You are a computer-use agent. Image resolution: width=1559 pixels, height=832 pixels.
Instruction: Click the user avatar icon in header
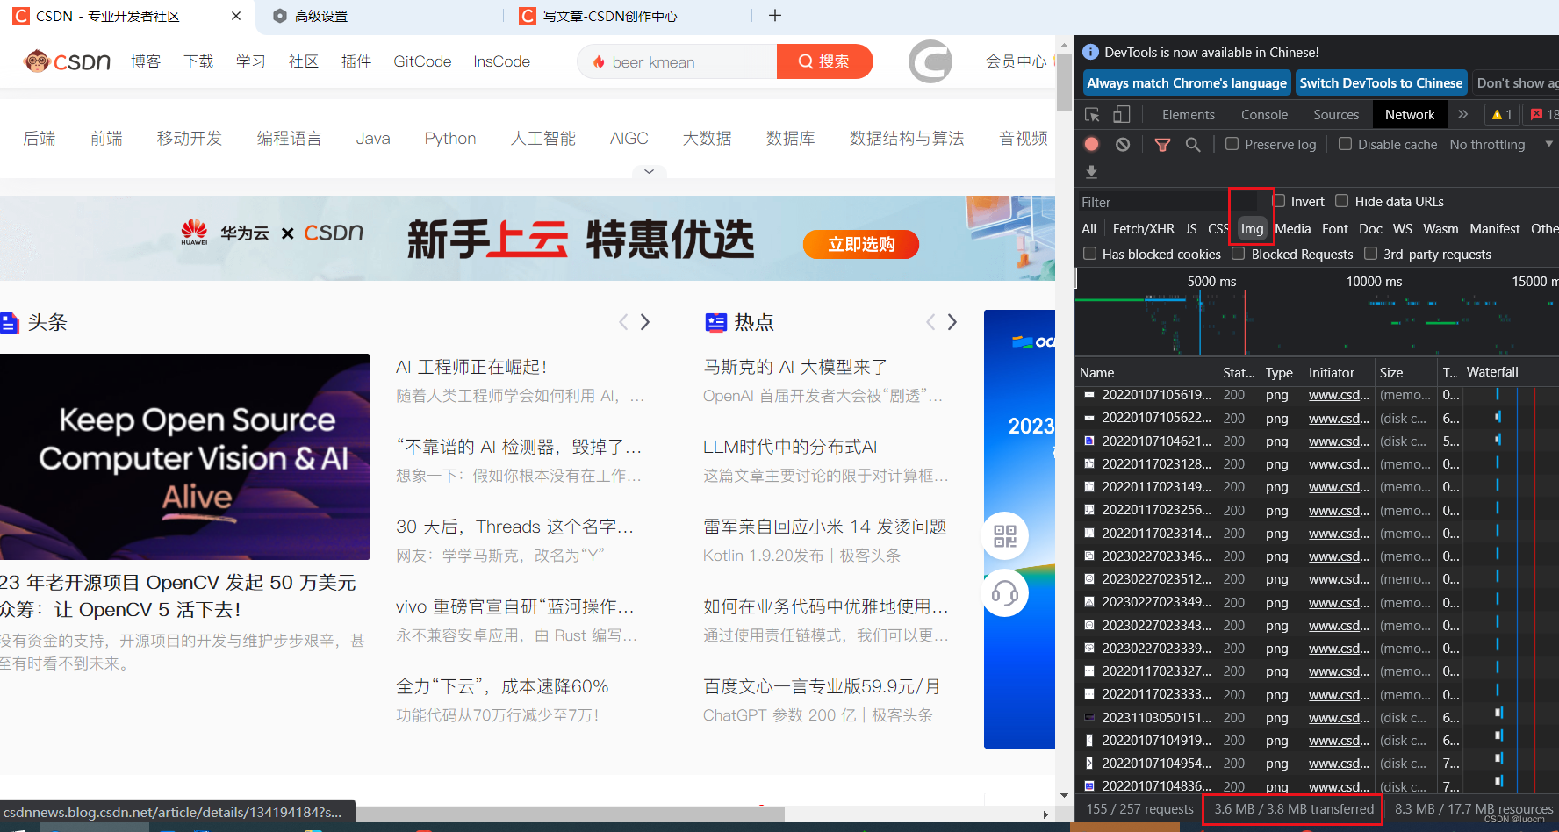pos(930,61)
